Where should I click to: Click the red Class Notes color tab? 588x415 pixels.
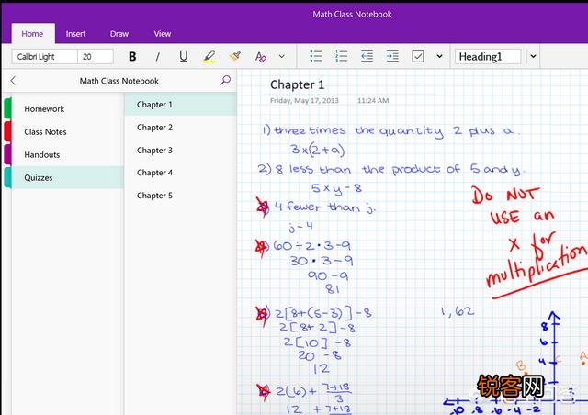pos(7,131)
